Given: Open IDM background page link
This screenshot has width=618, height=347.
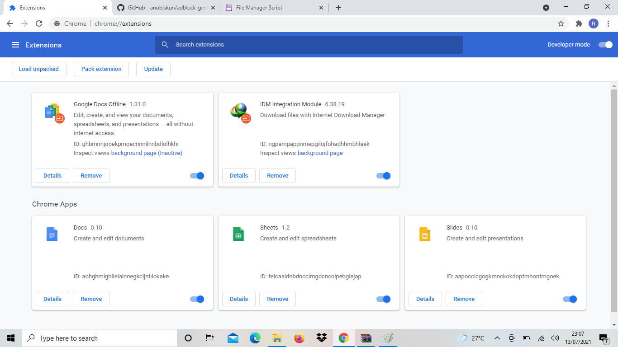Looking at the screenshot, I should [x=320, y=153].
